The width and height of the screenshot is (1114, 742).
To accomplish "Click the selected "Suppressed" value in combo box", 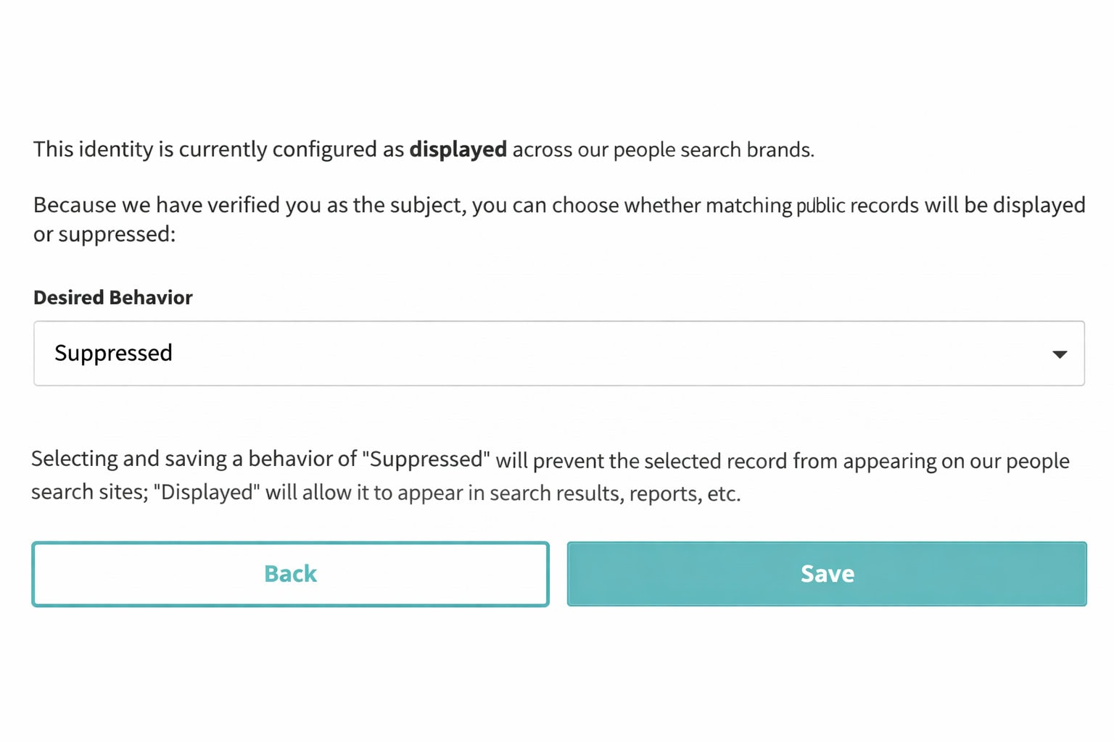I will point(114,354).
